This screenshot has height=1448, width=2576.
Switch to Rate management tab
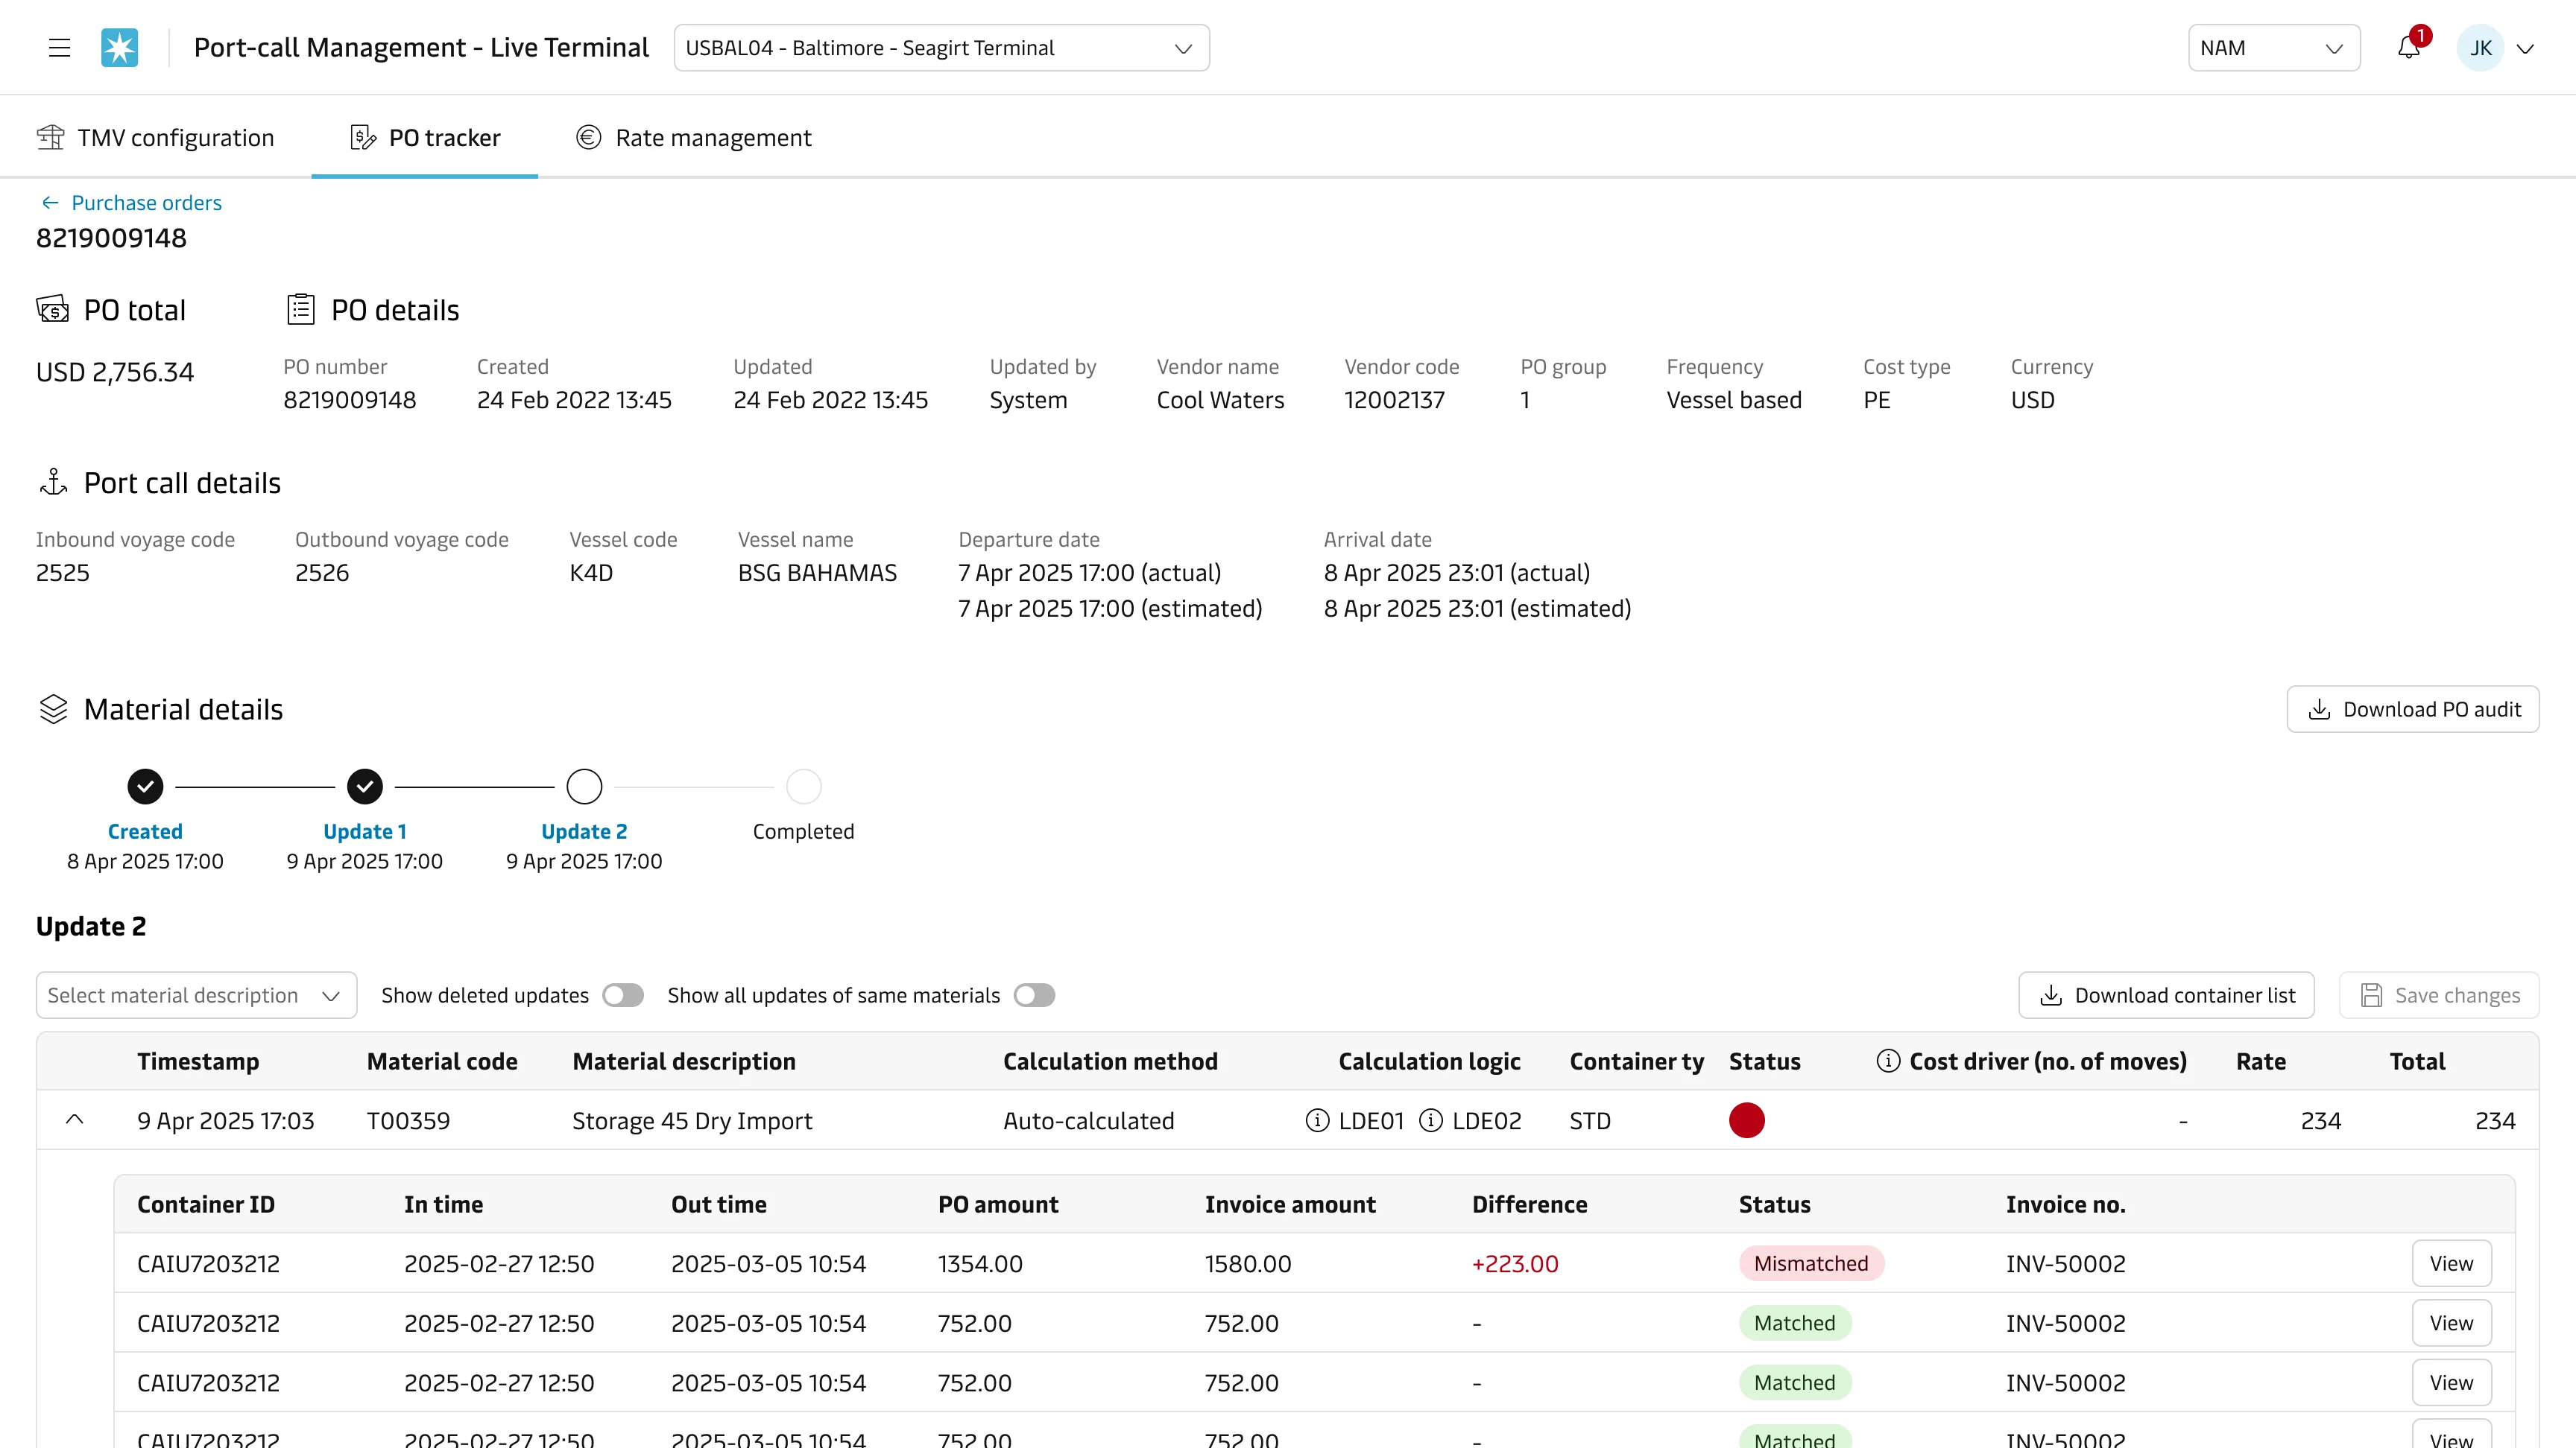point(694,138)
